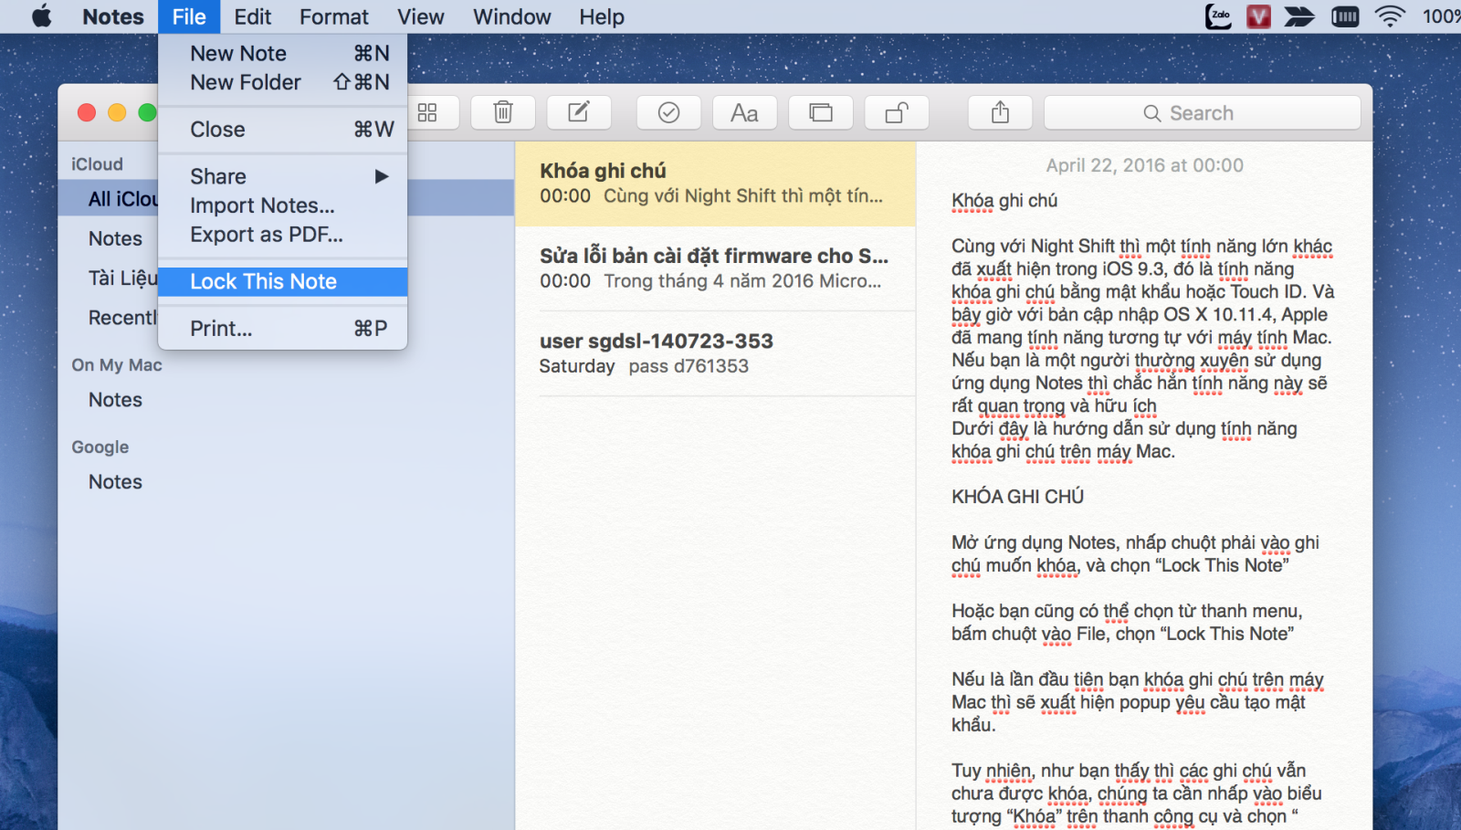Screen dimensions: 1461x830
Task: Click the Search field in toolbar
Action: [1202, 112]
